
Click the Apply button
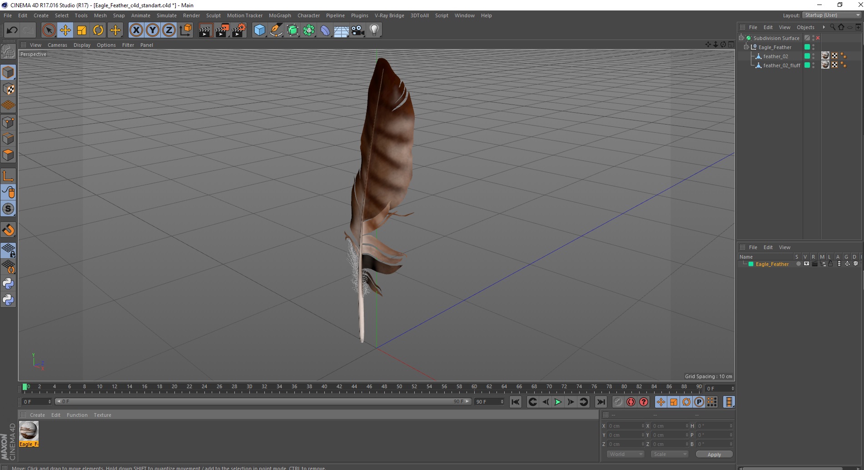(x=714, y=454)
